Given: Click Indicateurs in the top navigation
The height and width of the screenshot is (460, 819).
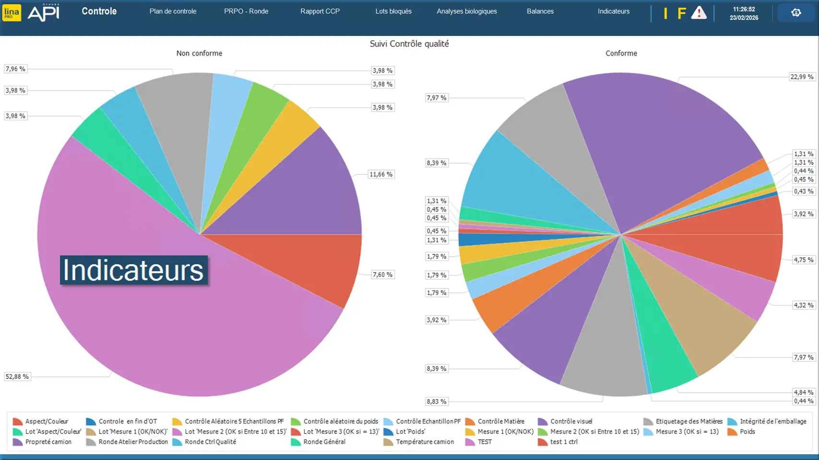Looking at the screenshot, I should pyautogui.click(x=614, y=11).
